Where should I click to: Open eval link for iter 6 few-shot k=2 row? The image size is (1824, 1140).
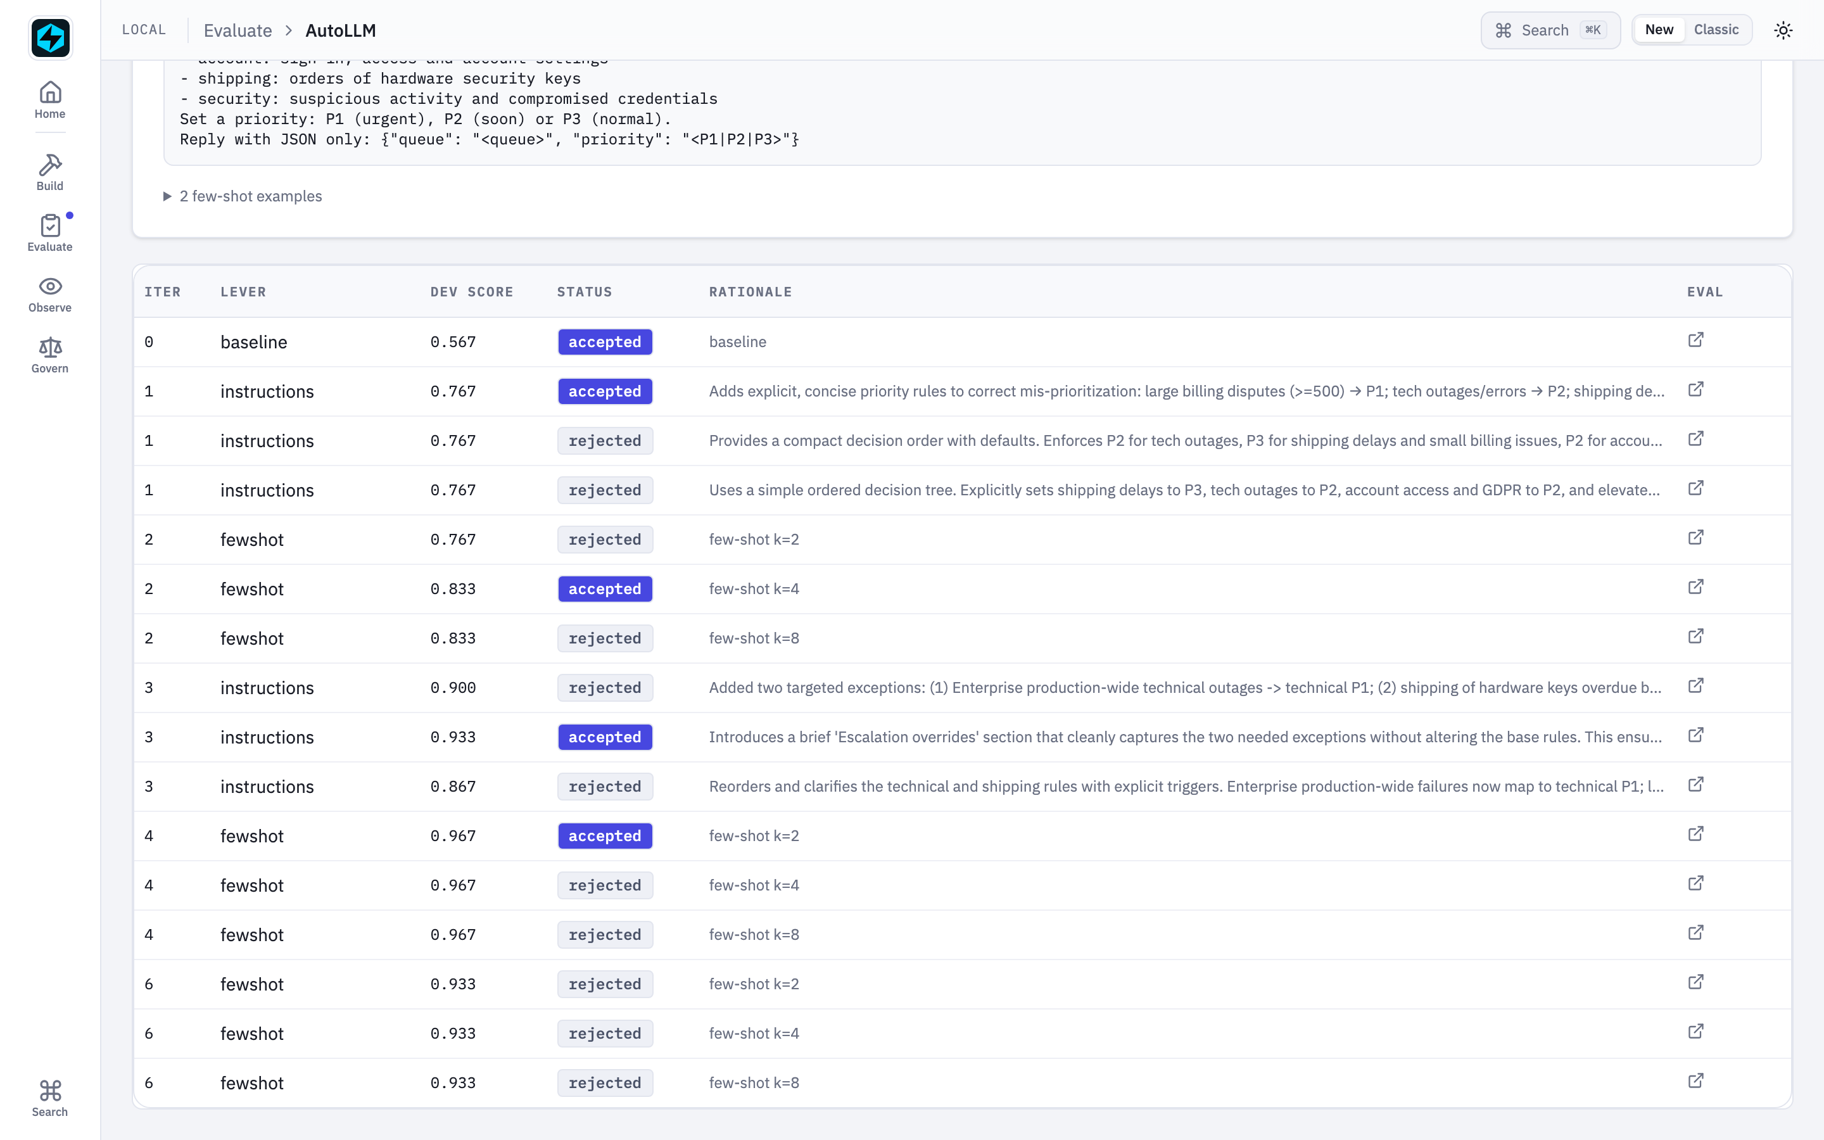(x=1696, y=982)
